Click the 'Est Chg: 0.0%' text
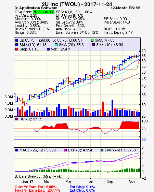This screenshot has width=154, height=192. [82, 190]
